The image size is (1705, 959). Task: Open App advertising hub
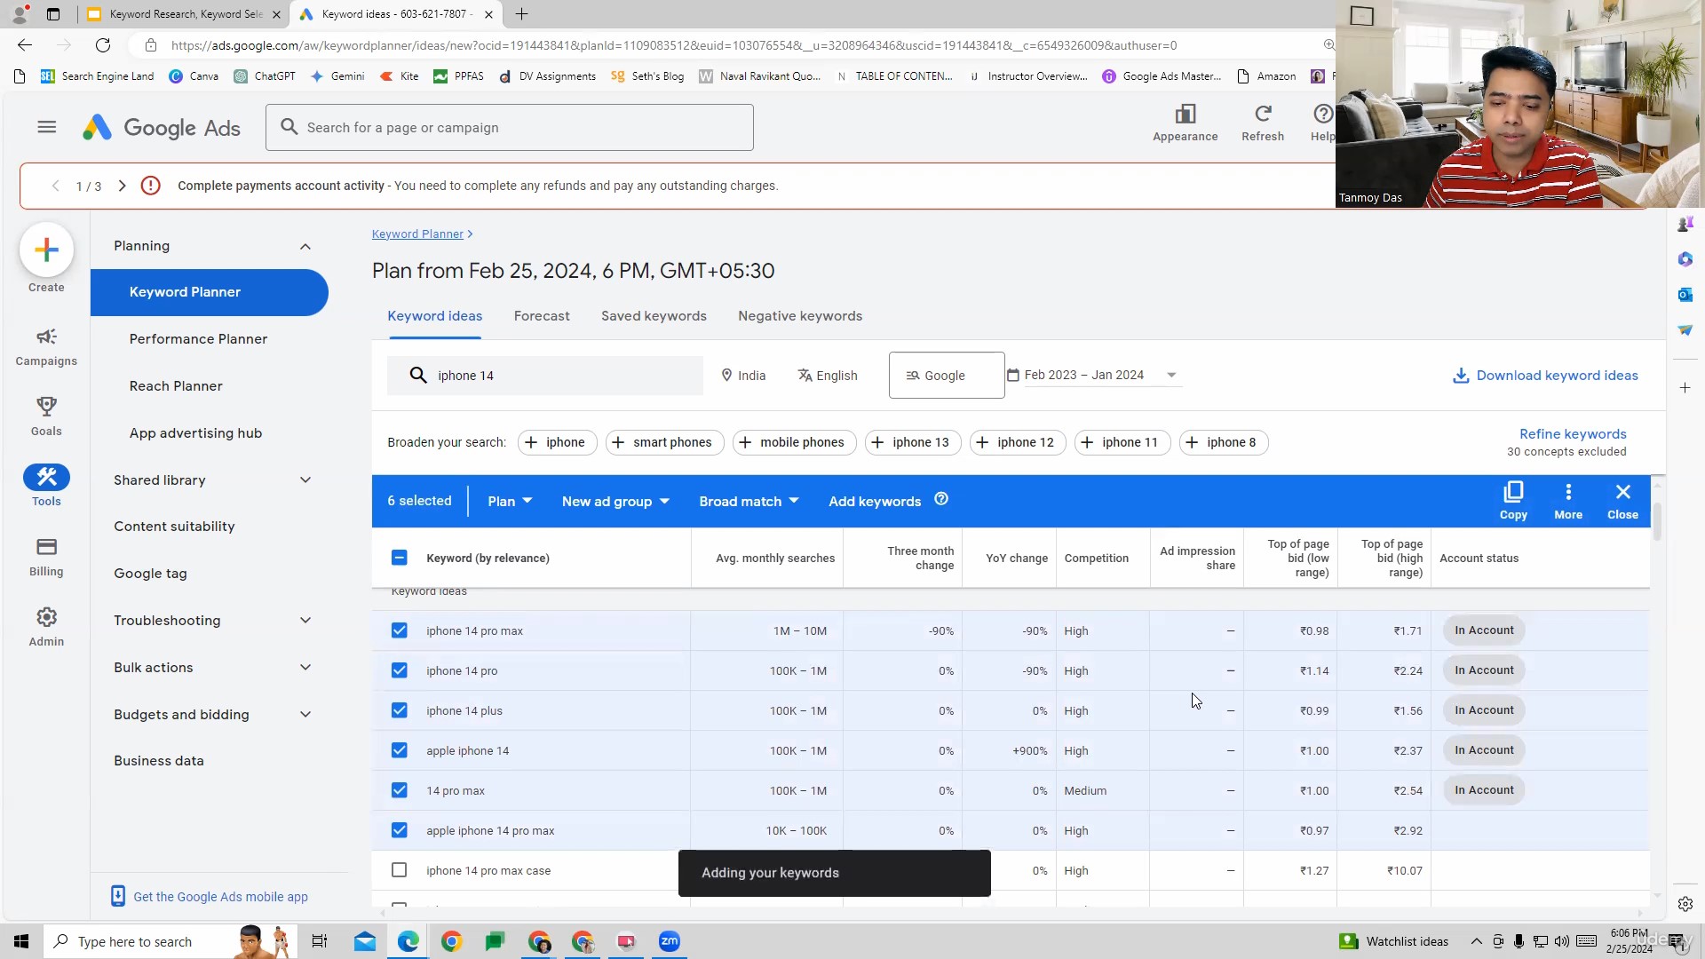[195, 433]
